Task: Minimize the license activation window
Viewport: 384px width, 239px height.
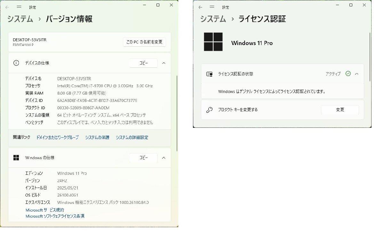Action: [x=338, y=5]
